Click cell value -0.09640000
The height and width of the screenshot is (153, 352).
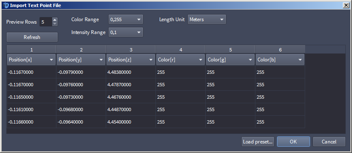pos(81,122)
